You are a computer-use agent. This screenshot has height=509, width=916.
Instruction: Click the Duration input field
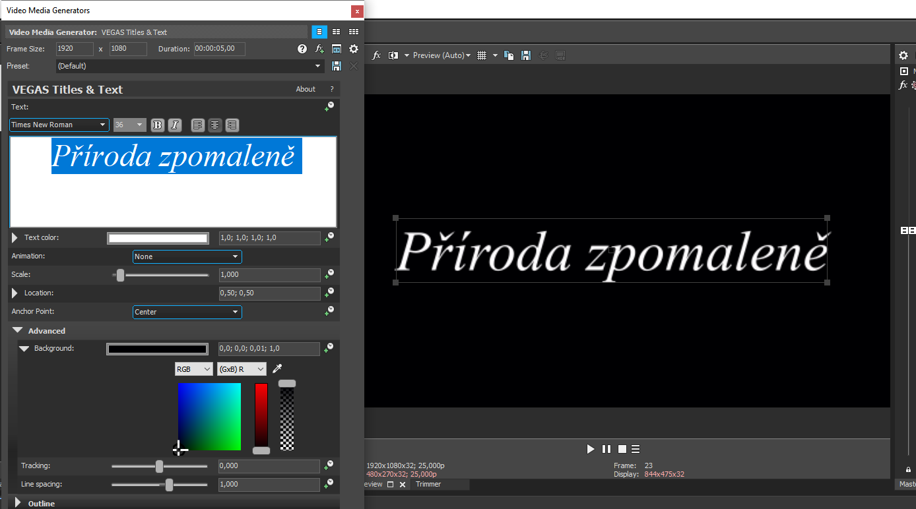click(219, 48)
